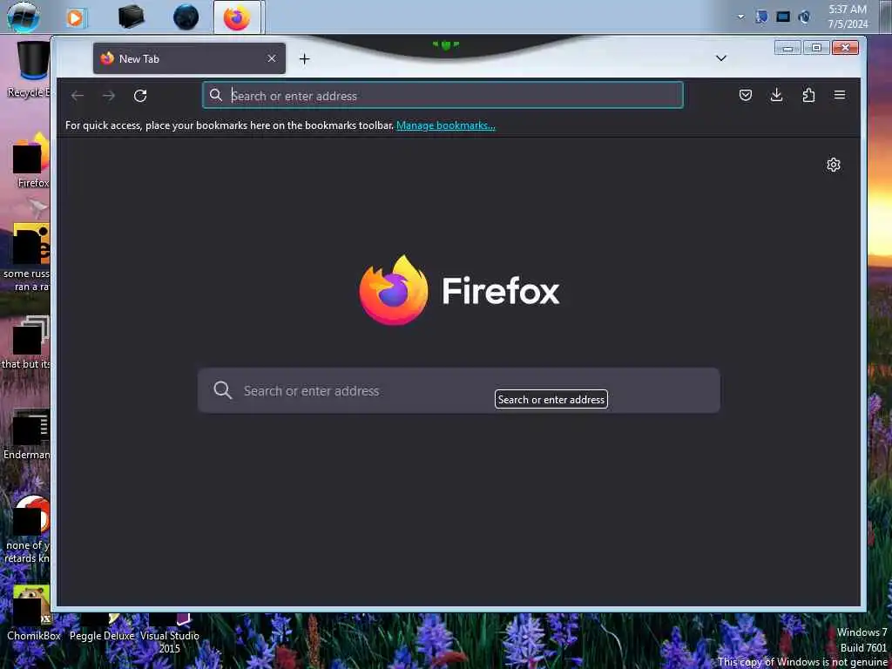Open the black box taskbar icon
Image resolution: width=892 pixels, height=669 pixels.
131,17
